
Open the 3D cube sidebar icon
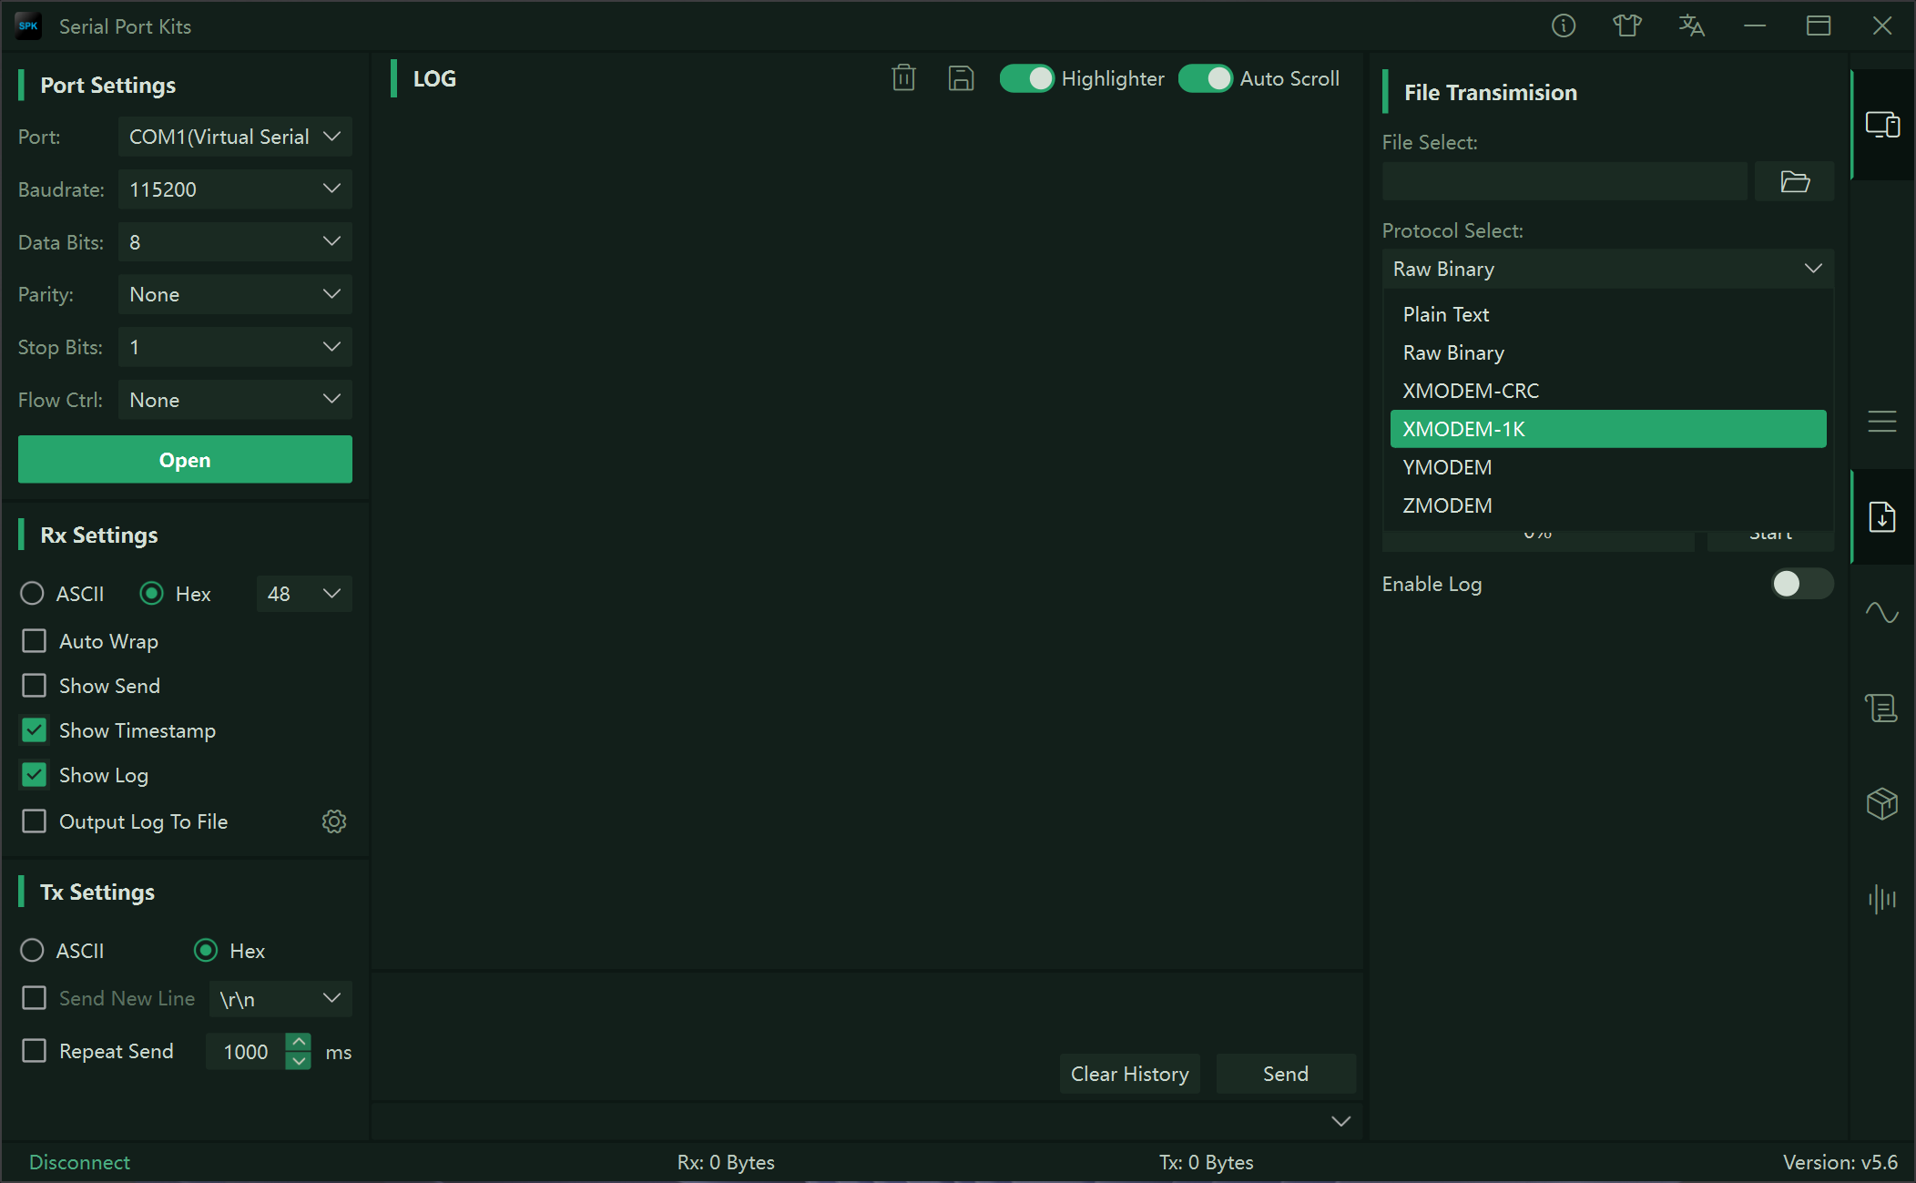point(1881,803)
